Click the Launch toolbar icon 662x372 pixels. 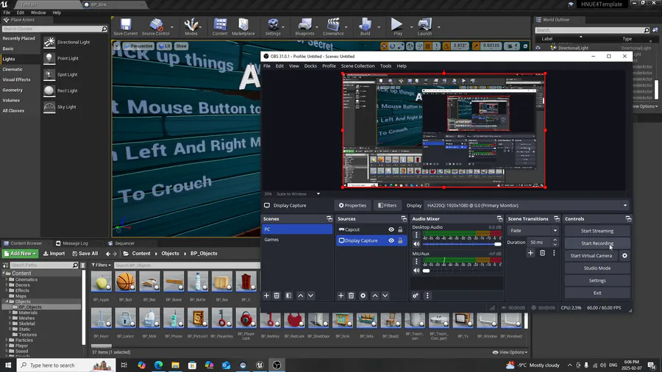[424, 27]
